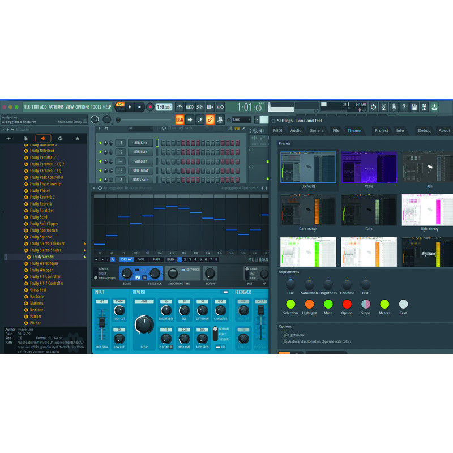
Task: Switch to the Audio settings tab
Action: coord(296,131)
